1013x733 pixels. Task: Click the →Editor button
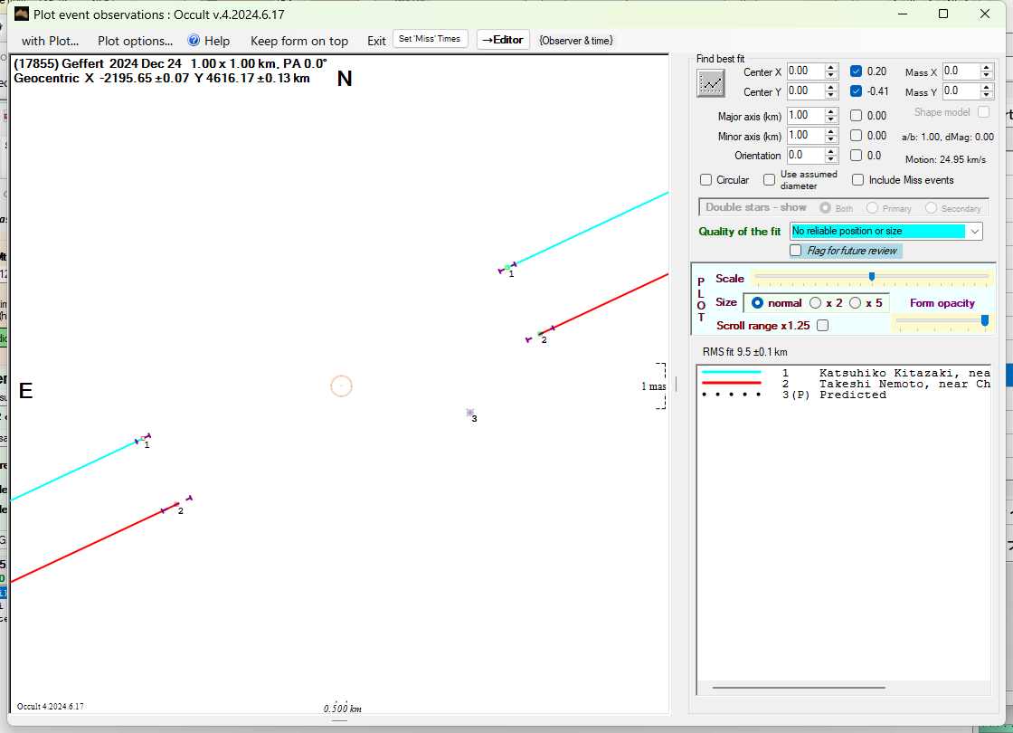click(x=502, y=40)
